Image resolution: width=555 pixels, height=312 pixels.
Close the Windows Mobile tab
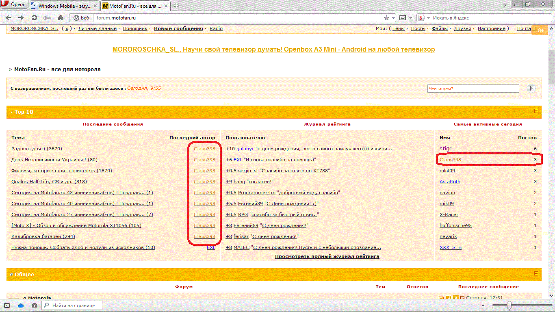tap(95, 6)
